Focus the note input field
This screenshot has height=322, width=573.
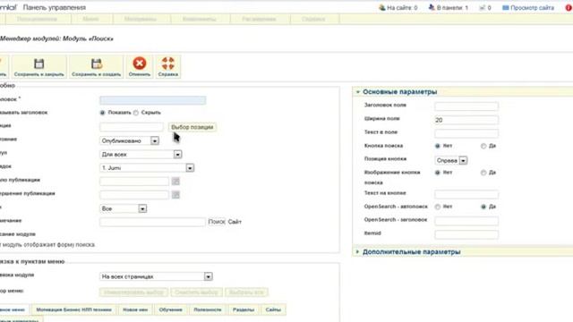(153, 222)
